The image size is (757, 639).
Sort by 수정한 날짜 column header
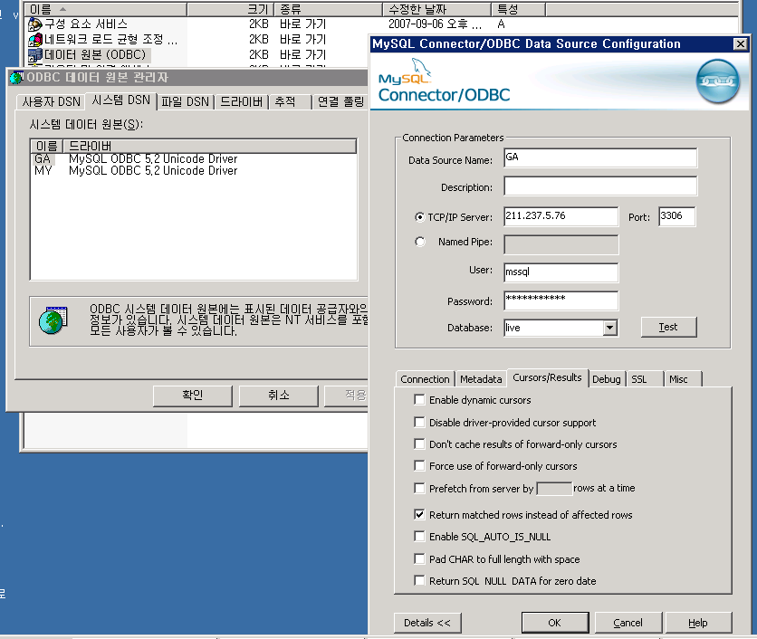click(x=437, y=9)
